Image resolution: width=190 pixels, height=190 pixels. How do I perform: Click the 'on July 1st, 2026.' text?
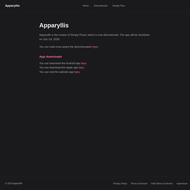click(x=50, y=39)
